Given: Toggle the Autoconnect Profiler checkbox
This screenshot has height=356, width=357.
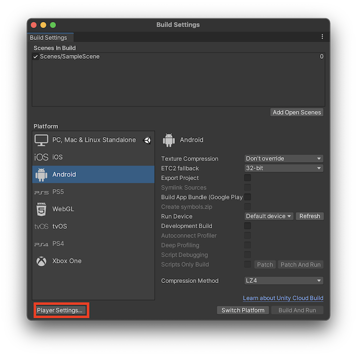Looking at the screenshot, I should 247,235.
